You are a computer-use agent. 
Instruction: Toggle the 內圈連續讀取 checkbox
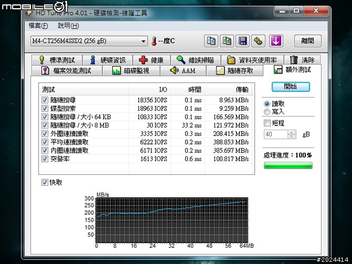[45, 150]
